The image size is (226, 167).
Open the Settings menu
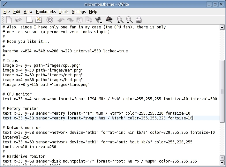click(x=79, y=11)
